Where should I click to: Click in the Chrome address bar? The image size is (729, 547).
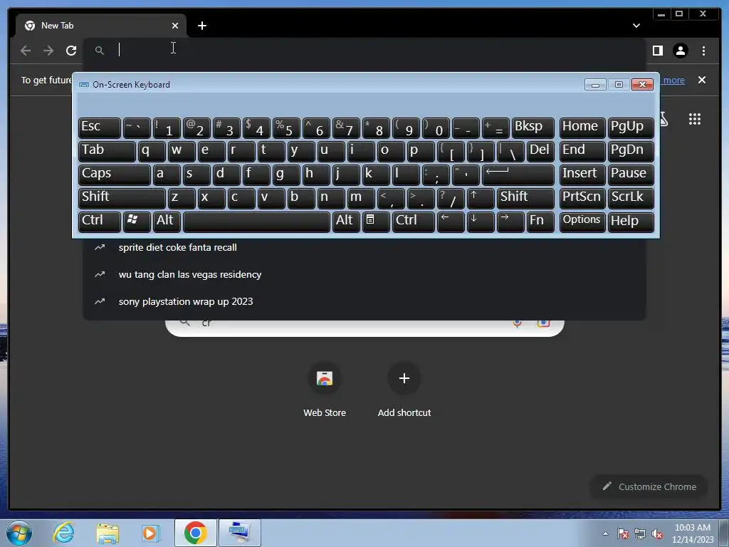(364, 51)
